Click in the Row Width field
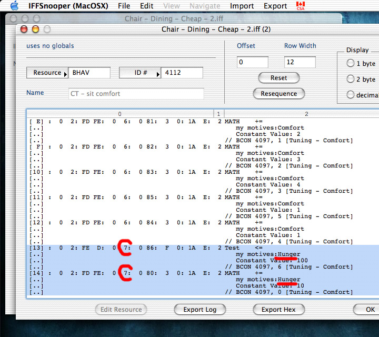The height and width of the screenshot is (337, 379). pyautogui.click(x=300, y=63)
